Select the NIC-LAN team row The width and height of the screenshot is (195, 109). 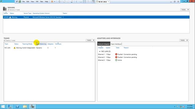pos(49,48)
